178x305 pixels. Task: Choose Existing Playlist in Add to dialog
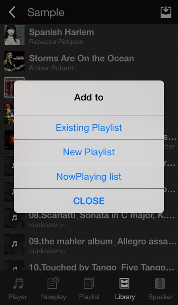(89, 127)
